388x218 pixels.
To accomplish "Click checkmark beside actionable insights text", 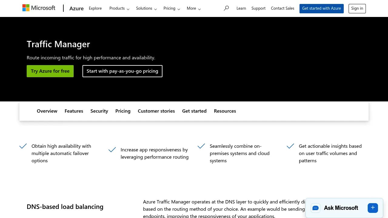I will point(290,146).
